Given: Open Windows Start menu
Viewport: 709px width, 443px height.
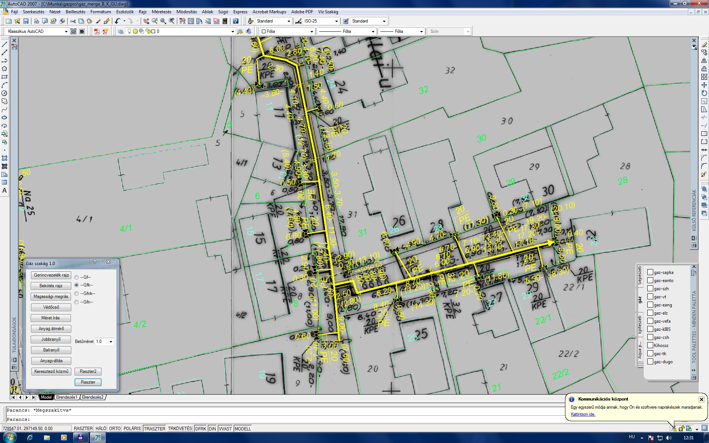Looking at the screenshot, I should pos(10,437).
